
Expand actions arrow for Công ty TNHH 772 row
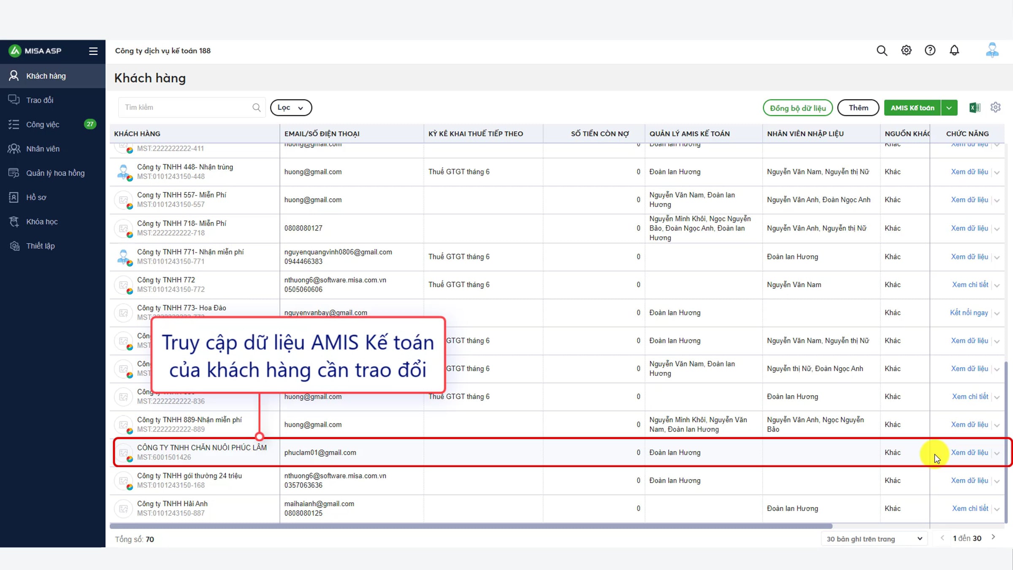tap(997, 285)
